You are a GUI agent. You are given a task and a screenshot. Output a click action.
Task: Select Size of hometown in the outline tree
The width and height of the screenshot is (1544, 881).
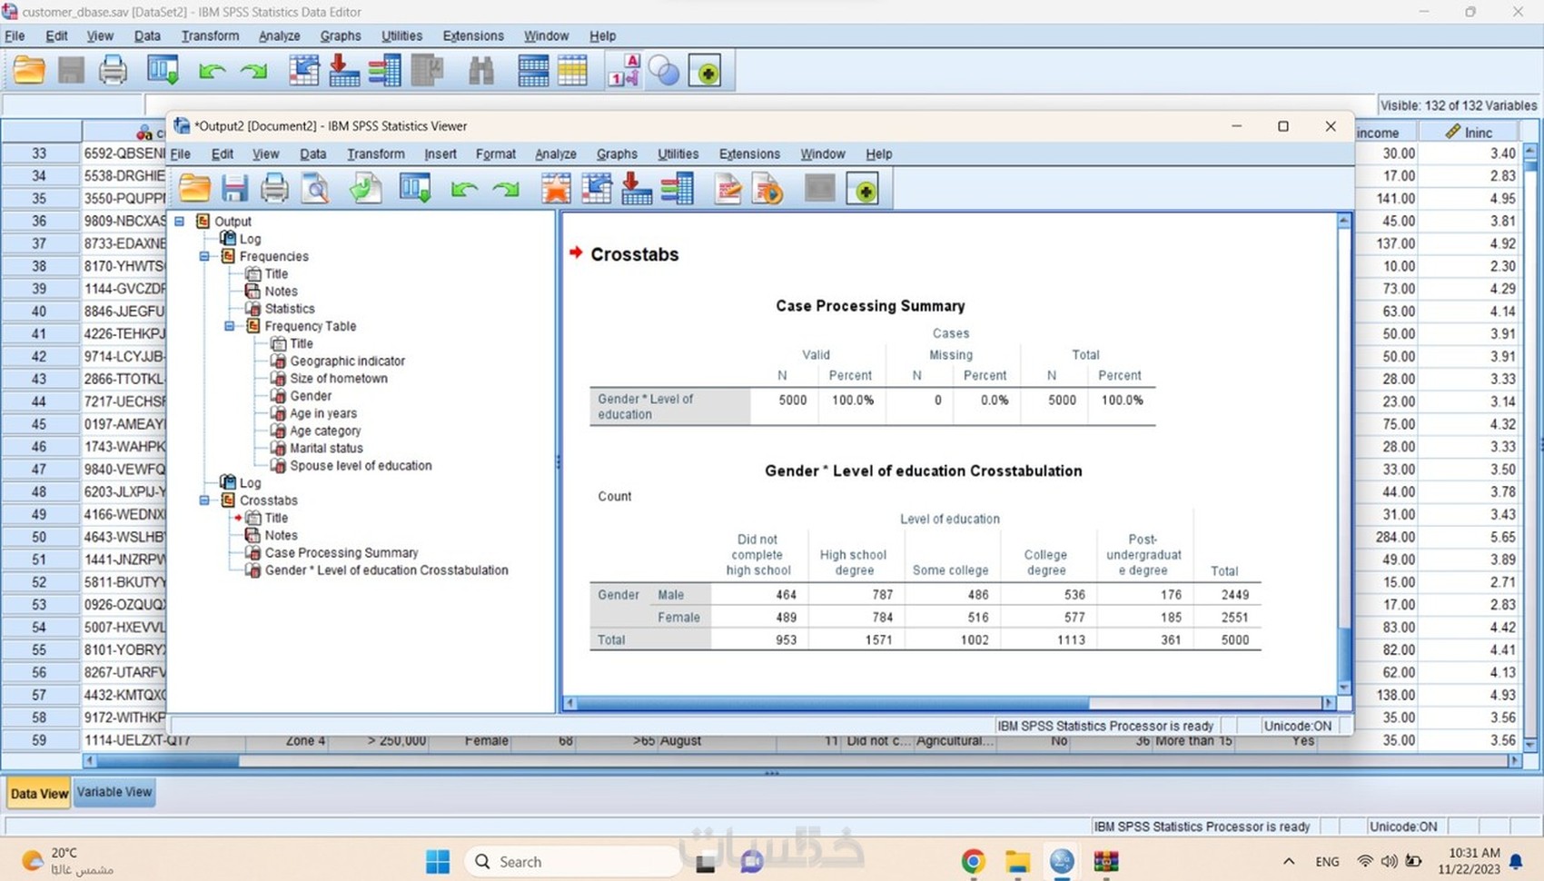(x=339, y=378)
